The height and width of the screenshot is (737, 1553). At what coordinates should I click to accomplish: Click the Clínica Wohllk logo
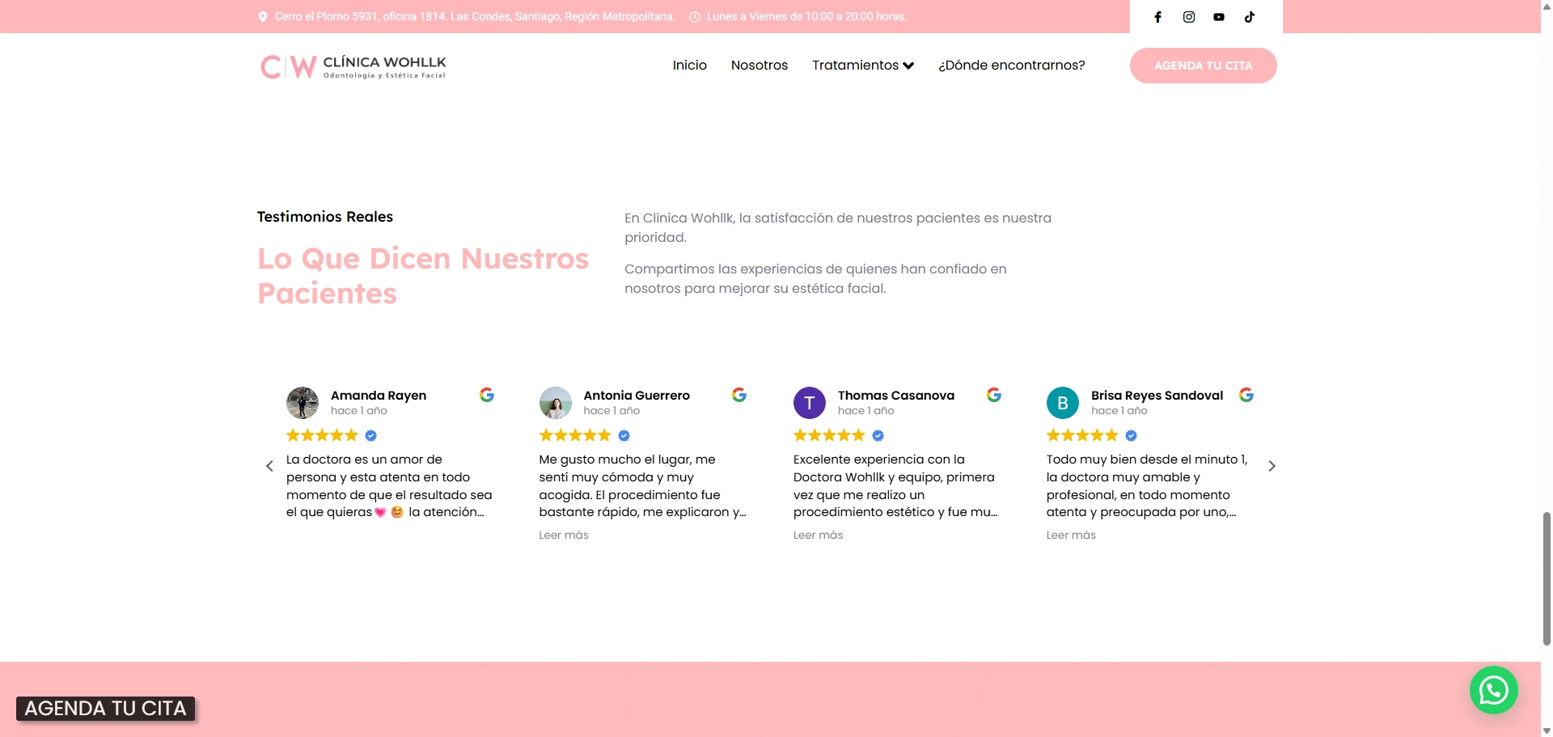click(x=353, y=66)
